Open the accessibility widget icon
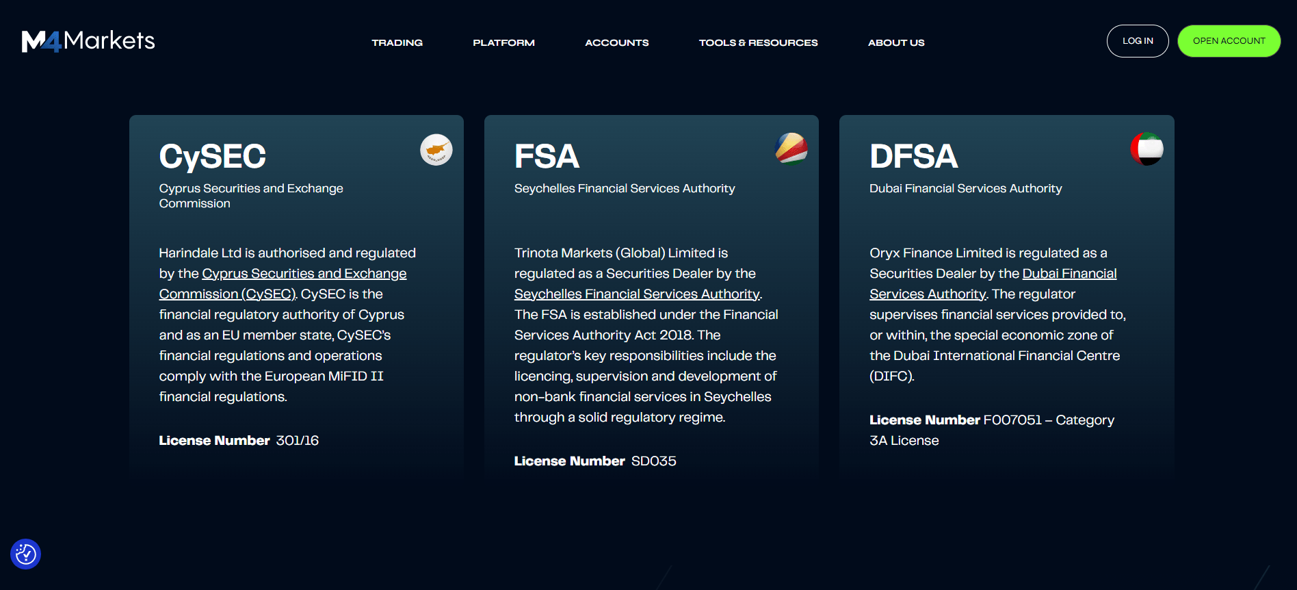The width and height of the screenshot is (1297, 590). point(26,554)
